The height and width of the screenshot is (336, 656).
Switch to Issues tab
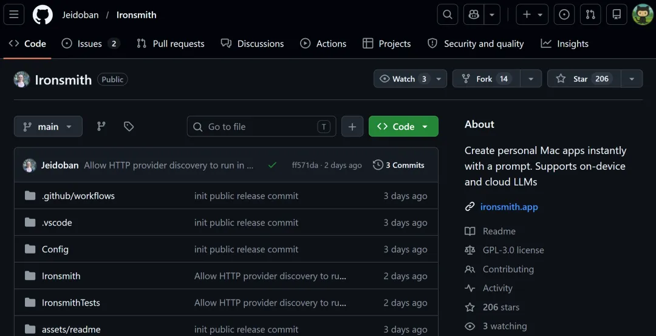pyautogui.click(x=91, y=44)
